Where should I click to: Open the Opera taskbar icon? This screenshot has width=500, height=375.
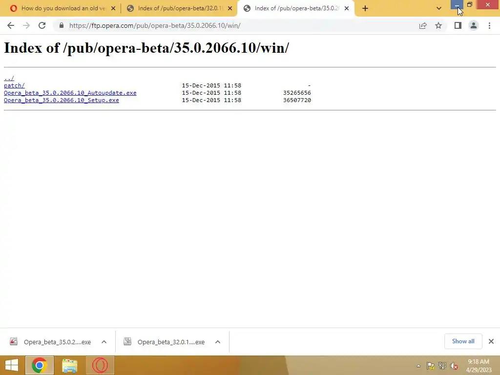[x=100, y=365]
